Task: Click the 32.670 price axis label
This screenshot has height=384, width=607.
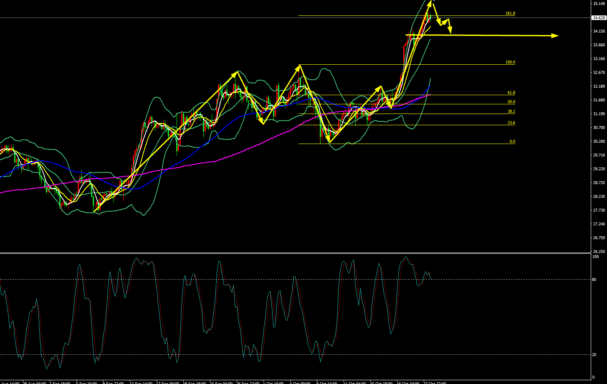Action: pyautogui.click(x=598, y=73)
